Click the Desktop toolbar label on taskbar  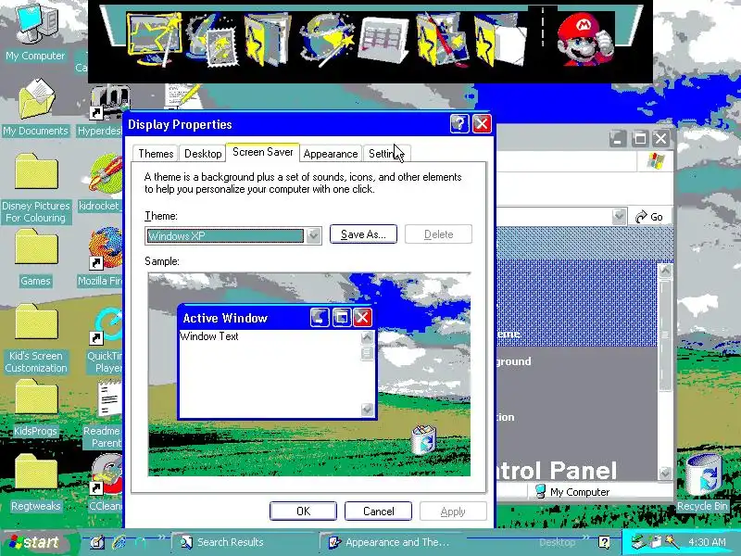(x=558, y=542)
